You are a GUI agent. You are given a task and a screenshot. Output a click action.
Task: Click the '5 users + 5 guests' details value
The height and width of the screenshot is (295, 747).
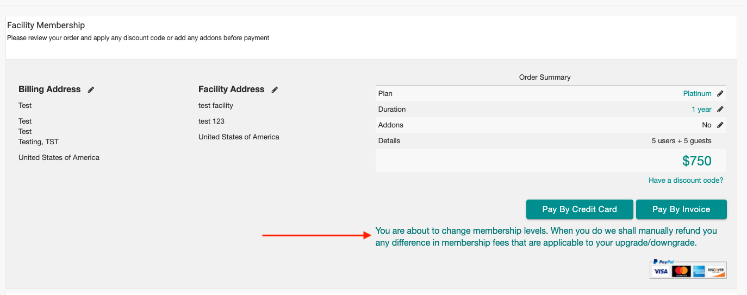[x=681, y=141]
